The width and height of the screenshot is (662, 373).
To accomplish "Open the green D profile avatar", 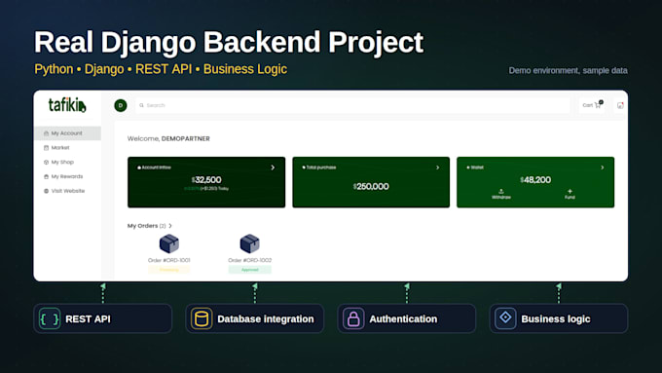I will [x=121, y=105].
